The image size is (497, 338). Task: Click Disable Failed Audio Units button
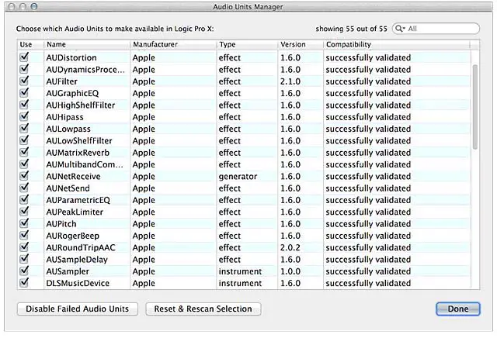[78, 309]
